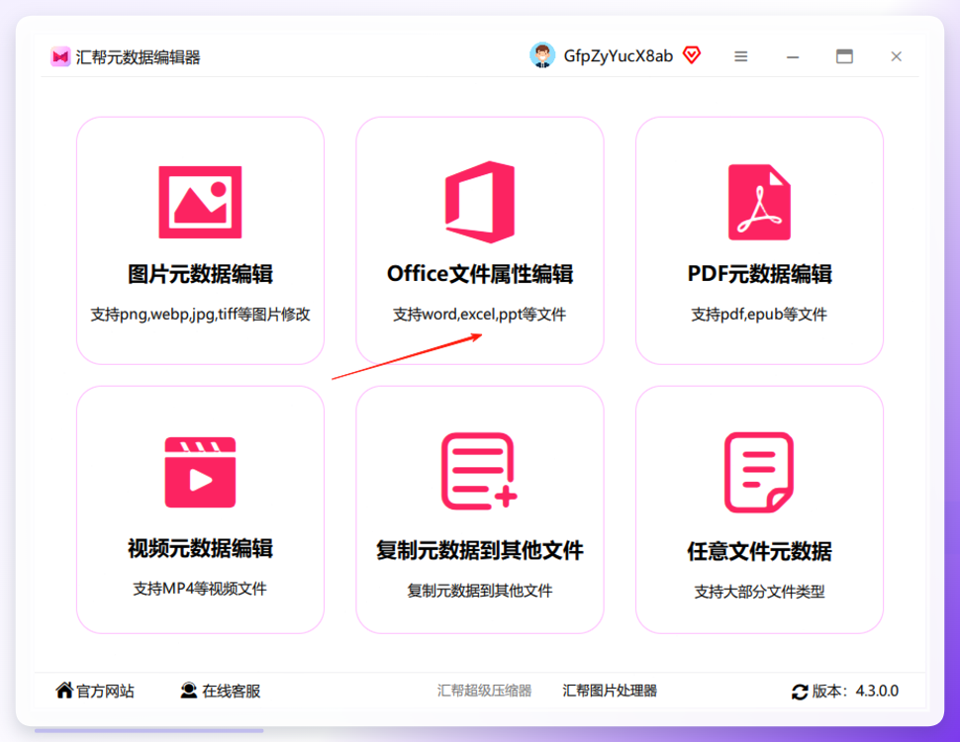960x742 pixels.
Task: Open 视频元数据编辑 heading
Action: tap(200, 548)
